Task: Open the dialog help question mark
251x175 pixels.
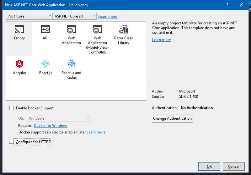Action: (227, 5)
